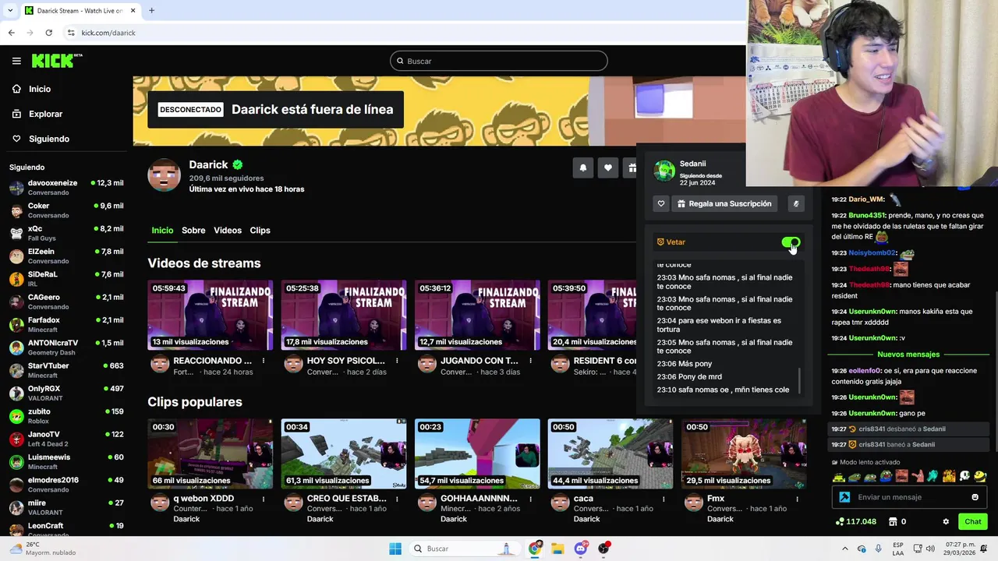The image size is (998, 561).
Task: Open the Windows Start menu
Action: point(395,549)
